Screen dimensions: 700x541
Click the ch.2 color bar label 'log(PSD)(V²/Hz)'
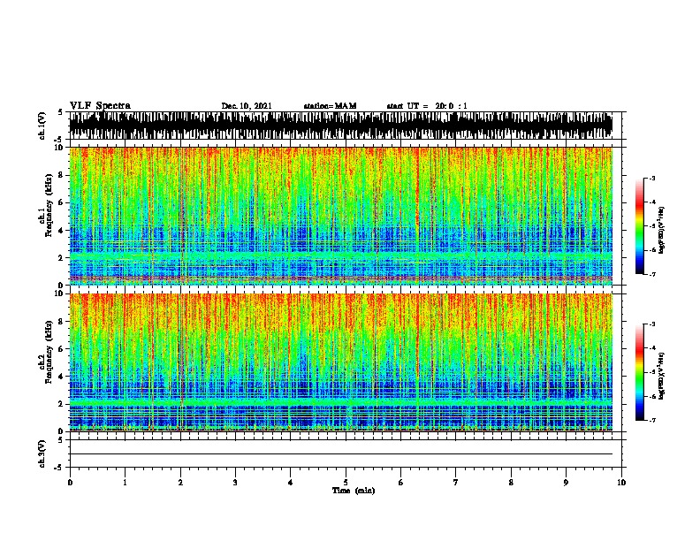click(661, 376)
